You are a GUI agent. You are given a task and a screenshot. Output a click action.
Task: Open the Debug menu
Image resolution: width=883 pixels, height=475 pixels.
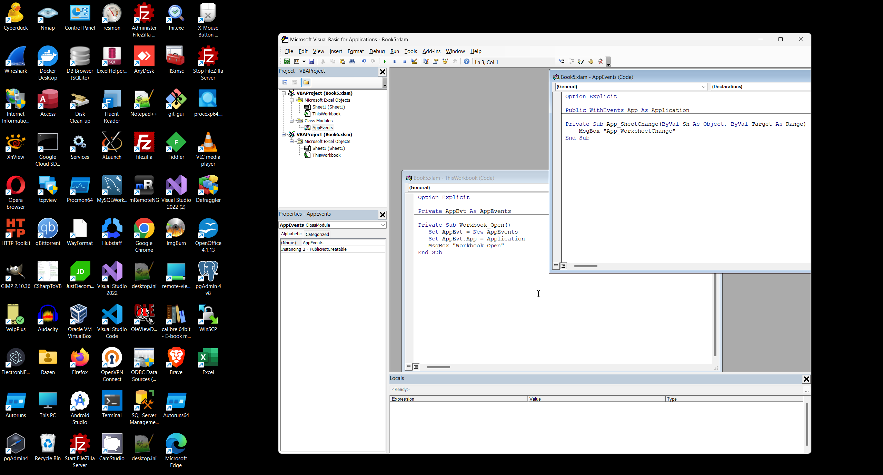coord(377,51)
